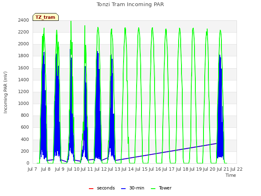Click the Jul 22 x-axis label

pyautogui.click(x=237, y=169)
